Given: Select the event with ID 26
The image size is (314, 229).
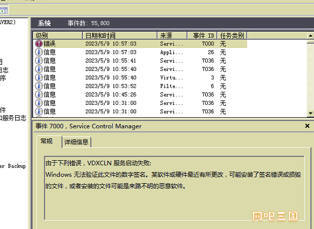Looking at the screenshot, I should pyautogui.click(x=140, y=52).
